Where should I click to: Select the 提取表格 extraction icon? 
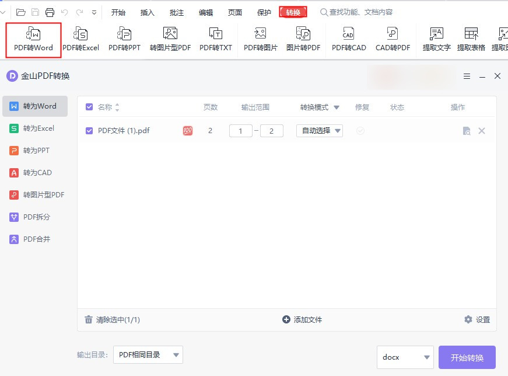point(471,38)
